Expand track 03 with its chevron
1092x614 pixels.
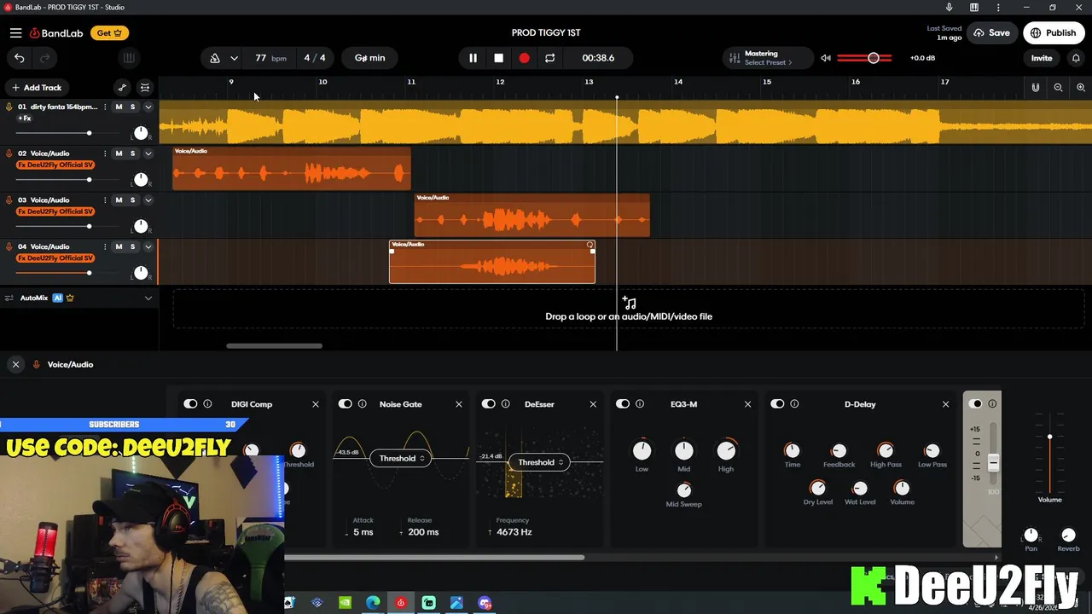(148, 200)
